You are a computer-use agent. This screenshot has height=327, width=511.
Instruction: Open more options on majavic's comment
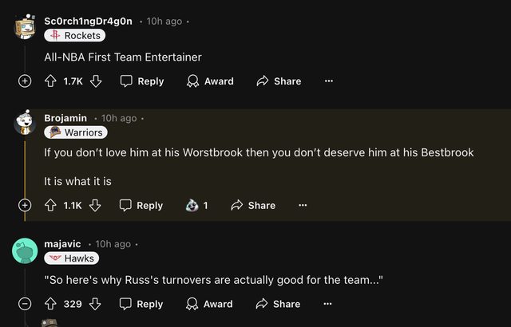click(328, 304)
